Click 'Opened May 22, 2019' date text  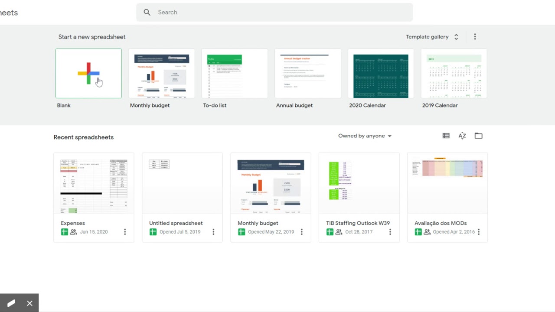tap(271, 232)
